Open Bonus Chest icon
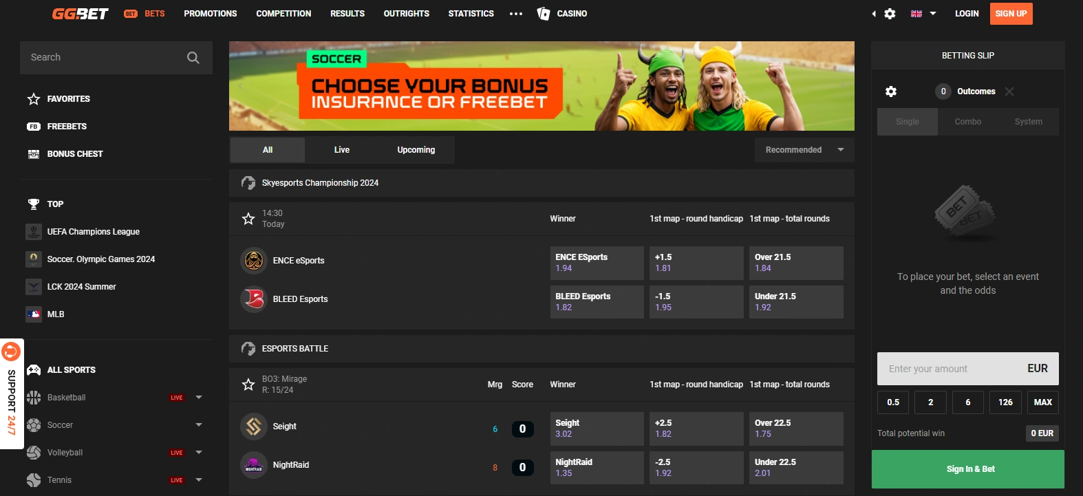Screen dimensions: 1083x496 tap(34, 154)
